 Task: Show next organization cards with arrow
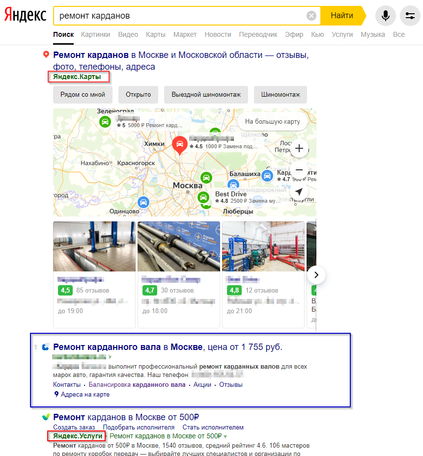click(x=316, y=275)
